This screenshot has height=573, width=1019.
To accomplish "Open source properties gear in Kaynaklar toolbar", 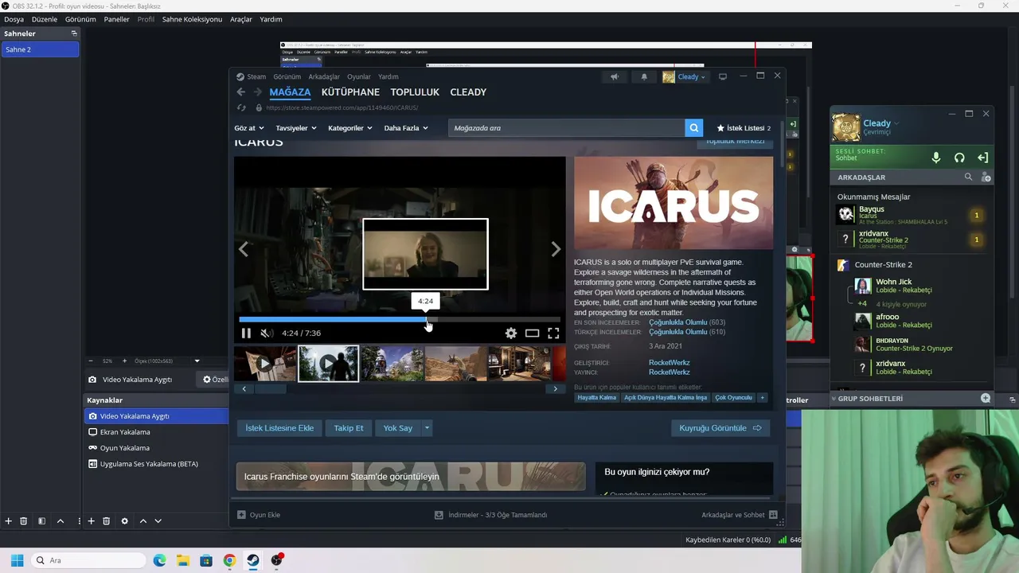I will tap(124, 521).
